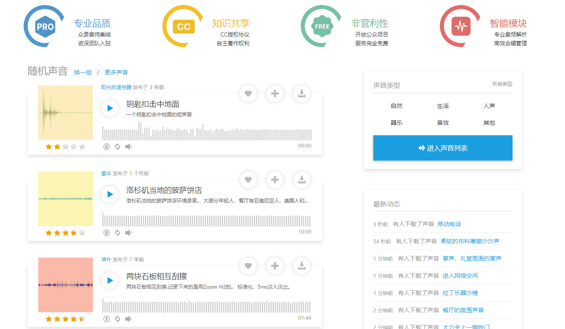Toggle loop playback for 钥匙扣击中地面
The width and height of the screenshot is (565, 329).
click(x=118, y=147)
